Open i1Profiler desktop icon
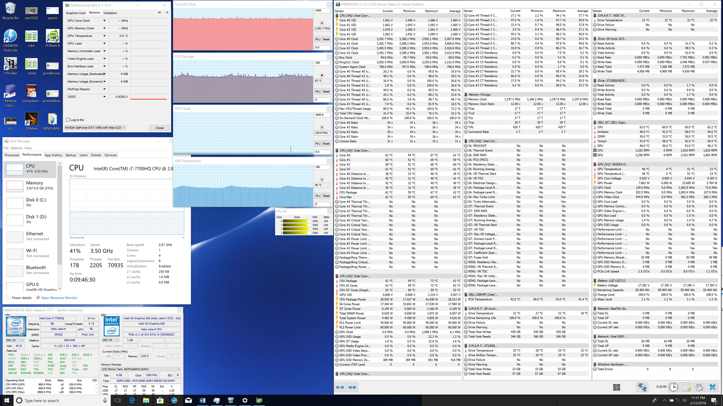 (x=11, y=66)
